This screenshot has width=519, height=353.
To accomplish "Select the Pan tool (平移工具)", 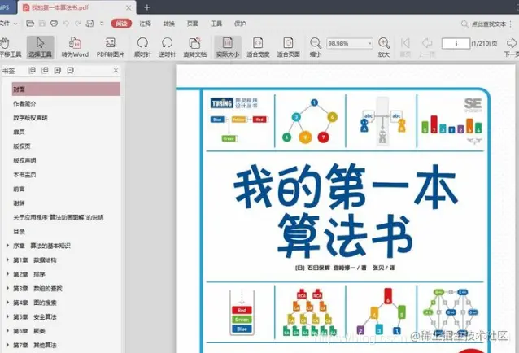I will (9, 47).
